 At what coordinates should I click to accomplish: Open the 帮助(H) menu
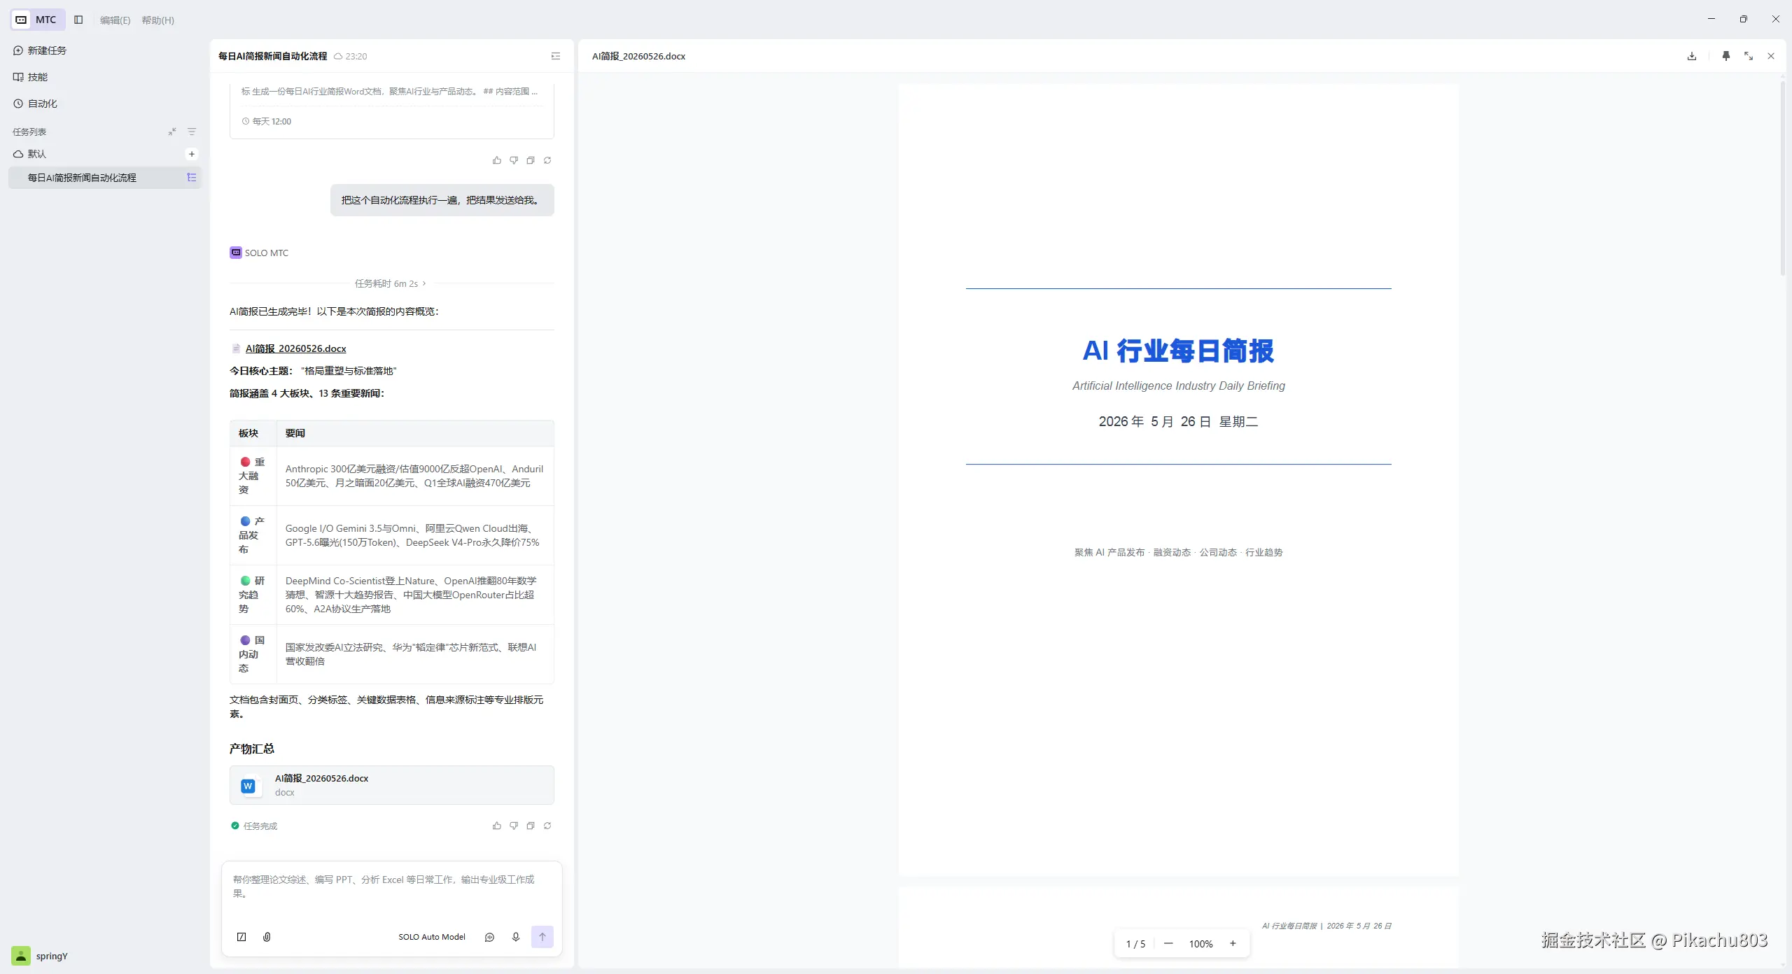pyautogui.click(x=157, y=20)
